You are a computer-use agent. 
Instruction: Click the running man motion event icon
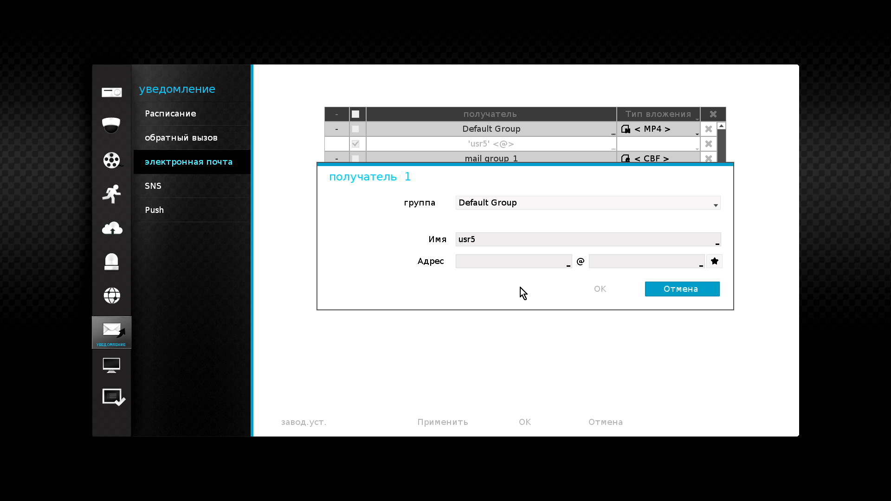(111, 194)
